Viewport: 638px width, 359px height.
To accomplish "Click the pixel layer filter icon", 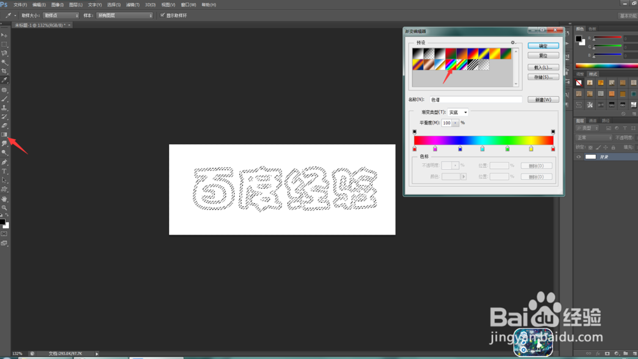I will click(x=608, y=128).
